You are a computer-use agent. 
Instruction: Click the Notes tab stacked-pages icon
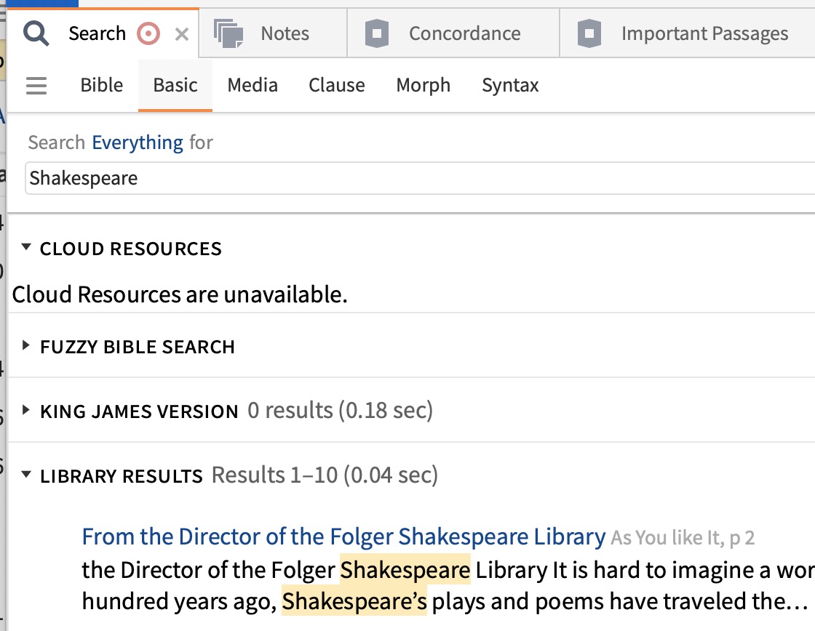coord(228,33)
